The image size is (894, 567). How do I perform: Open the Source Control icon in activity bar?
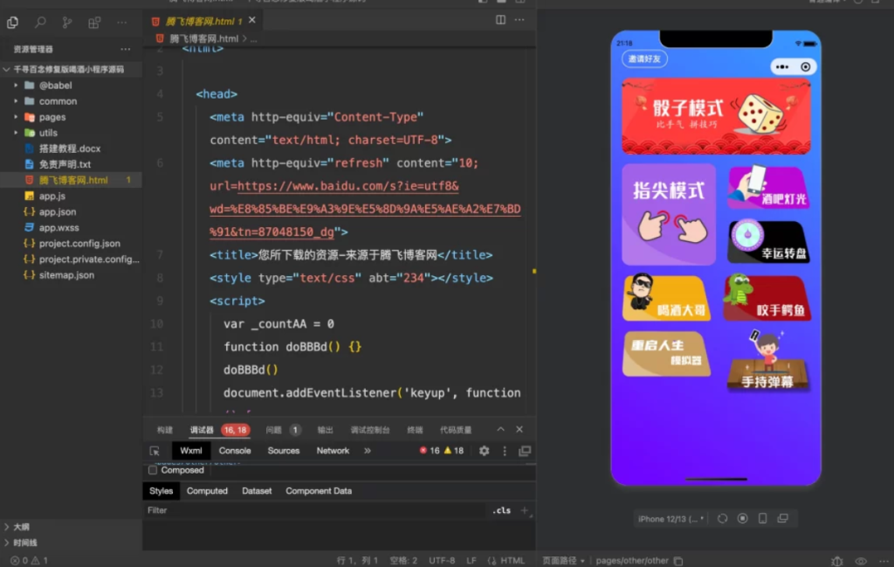[x=68, y=22]
